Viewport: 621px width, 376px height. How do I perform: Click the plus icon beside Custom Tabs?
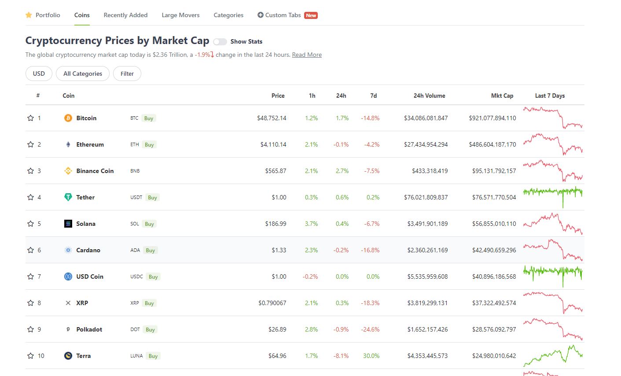(261, 15)
